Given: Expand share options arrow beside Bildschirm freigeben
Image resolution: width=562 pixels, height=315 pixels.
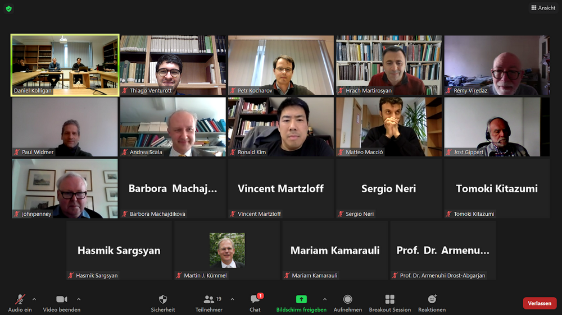Looking at the screenshot, I should pos(325,299).
